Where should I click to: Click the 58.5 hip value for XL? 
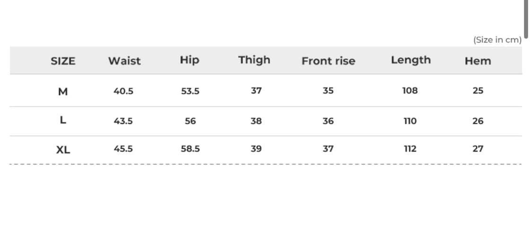click(x=190, y=149)
